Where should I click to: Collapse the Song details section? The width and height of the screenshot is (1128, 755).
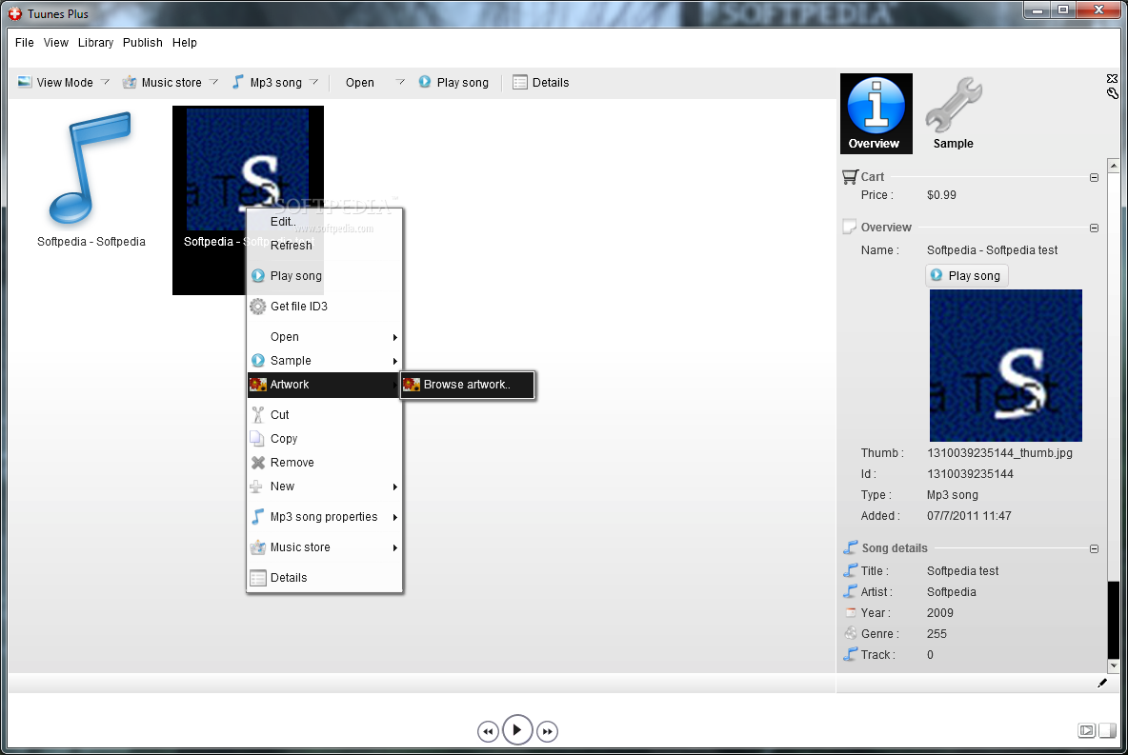(x=1095, y=548)
